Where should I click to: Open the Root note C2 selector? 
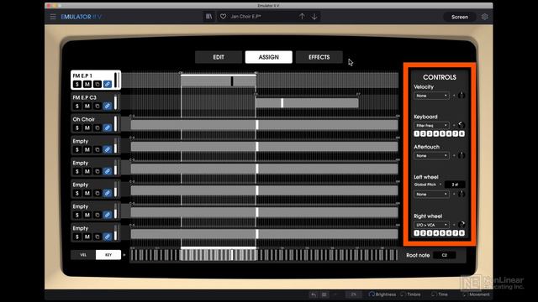click(445, 255)
